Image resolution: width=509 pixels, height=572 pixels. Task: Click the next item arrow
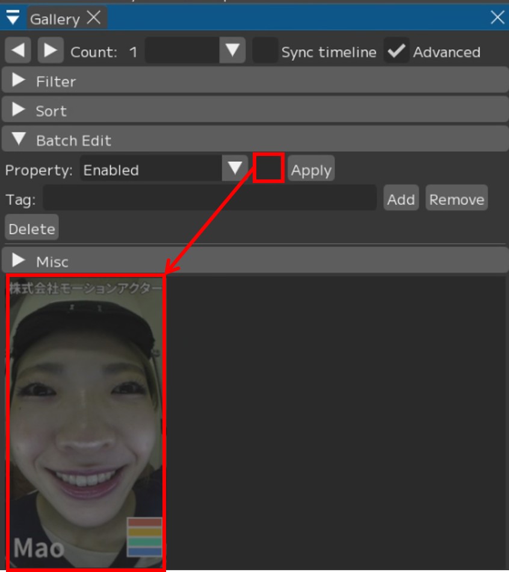[50, 49]
